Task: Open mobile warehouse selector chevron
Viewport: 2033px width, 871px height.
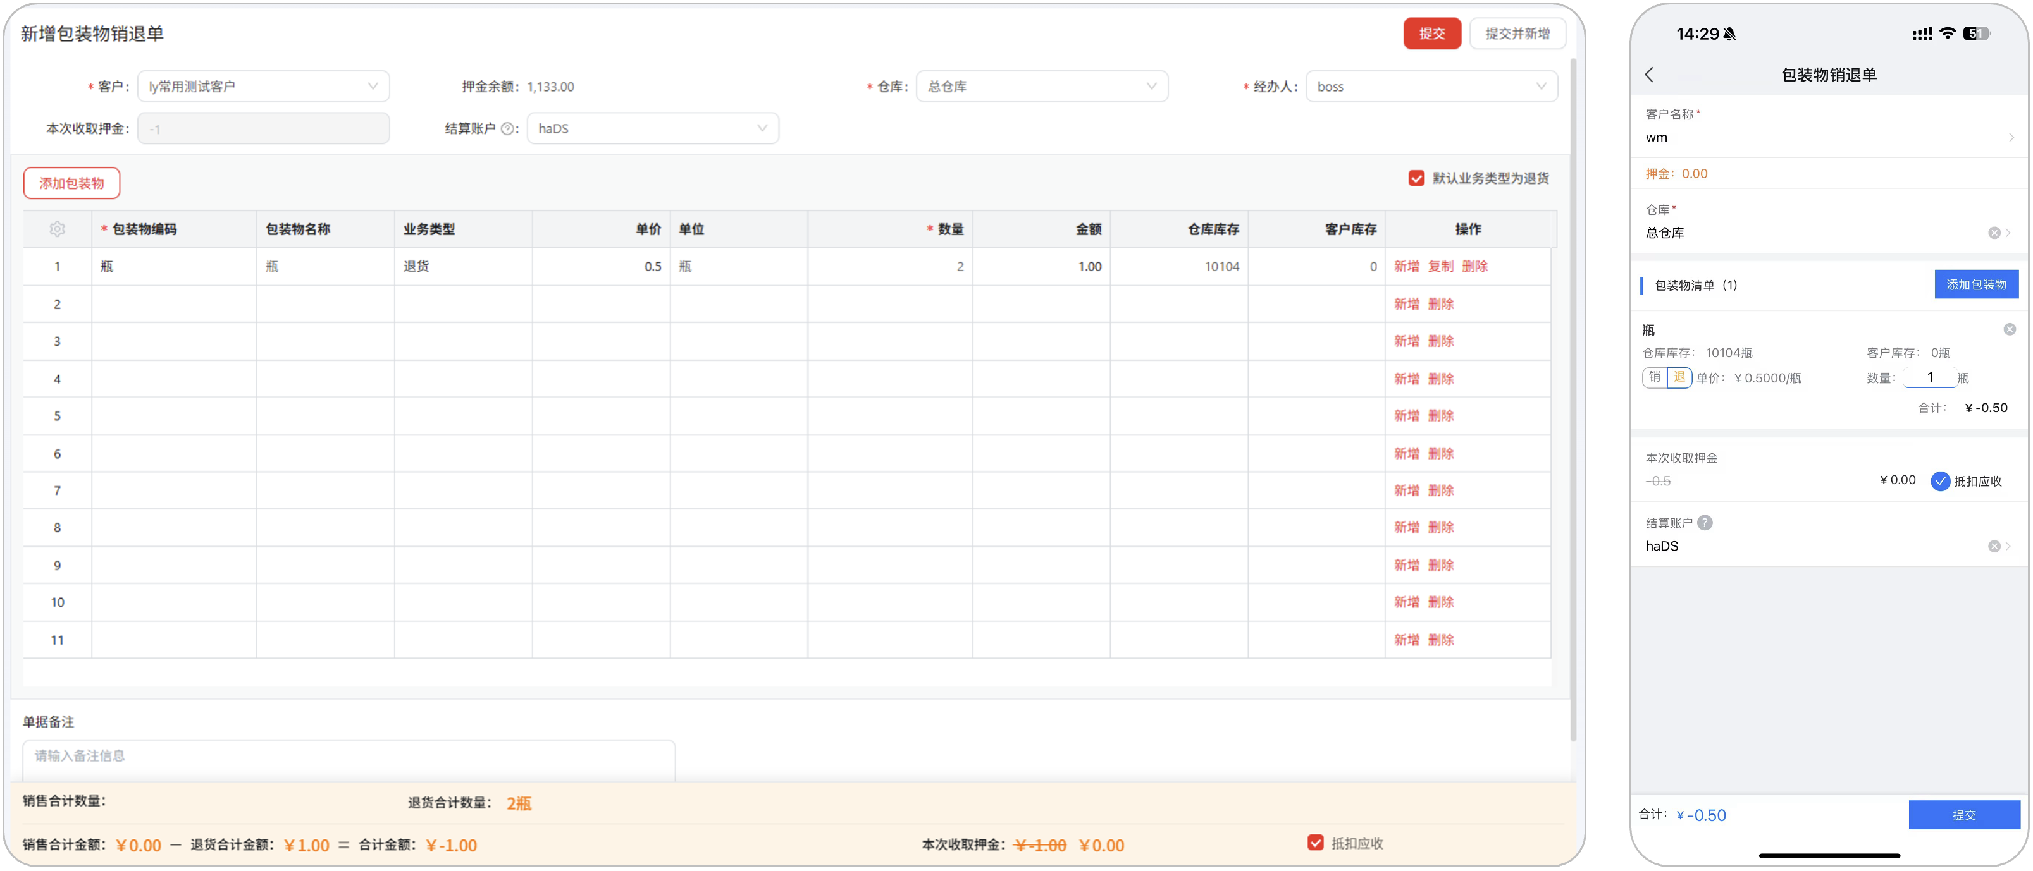Action: tap(2008, 233)
